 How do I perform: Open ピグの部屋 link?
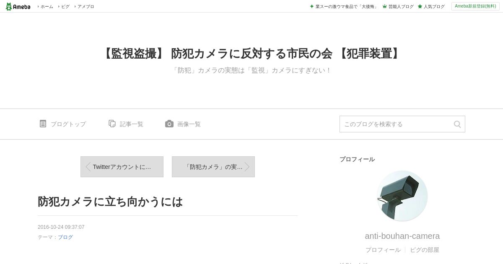pyautogui.click(x=425, y=250)
